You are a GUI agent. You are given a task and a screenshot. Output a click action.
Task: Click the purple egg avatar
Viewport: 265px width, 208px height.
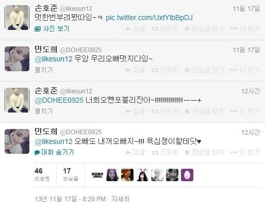pos(187,175)
